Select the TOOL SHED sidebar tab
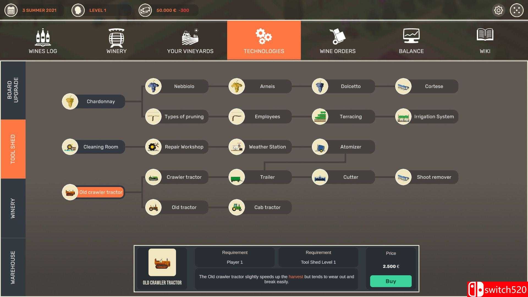This screenshot has height=297, width=528. click(13, 149)
